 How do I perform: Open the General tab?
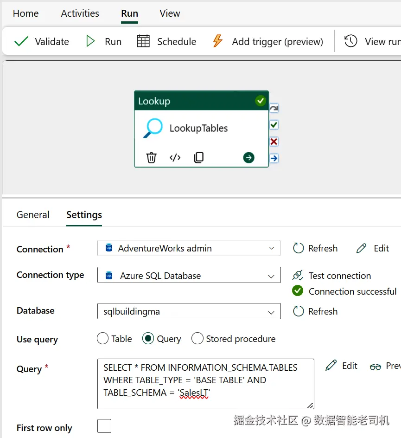tap(33, 215)
